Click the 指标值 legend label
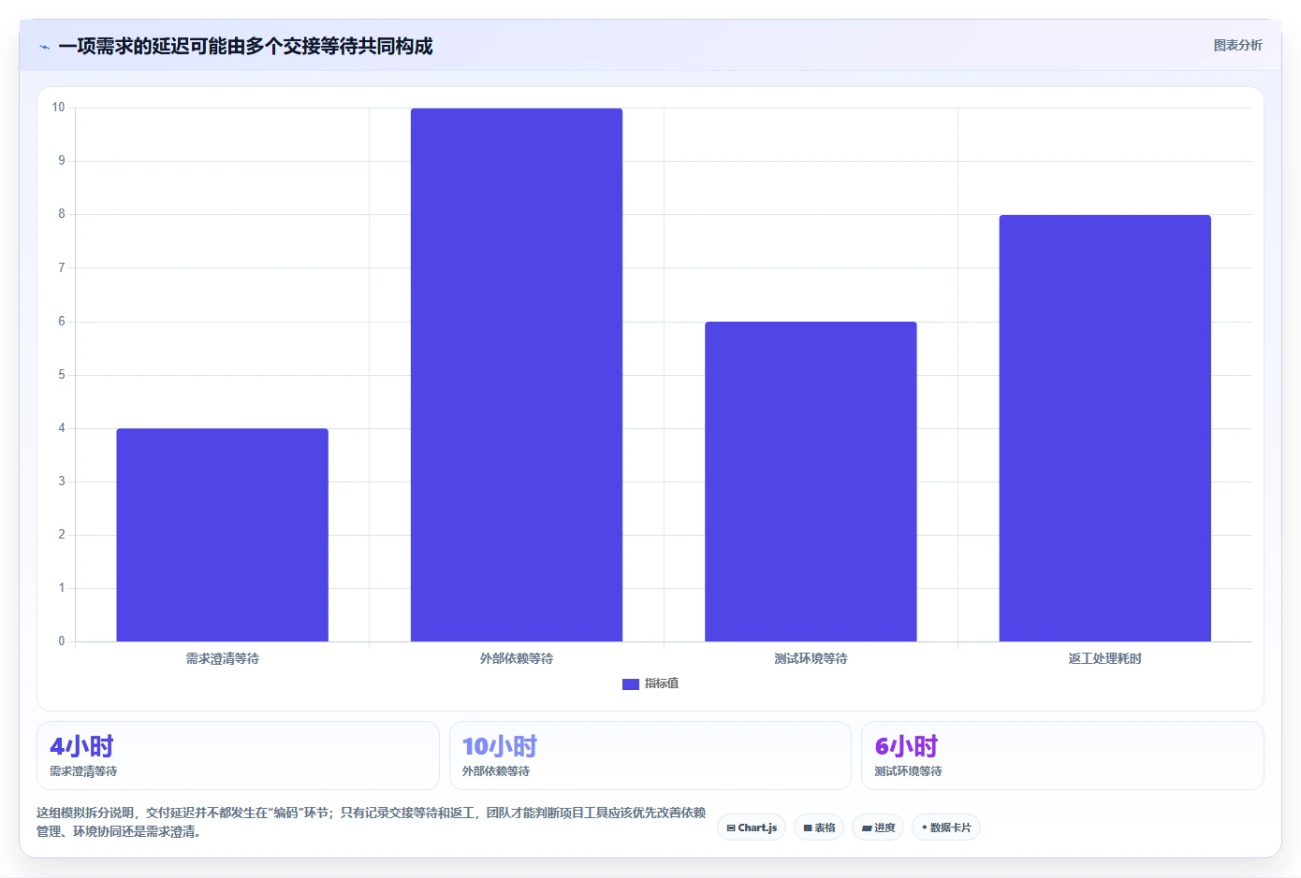The height and width of the screenshot is (878, 1301). [662, 684]
